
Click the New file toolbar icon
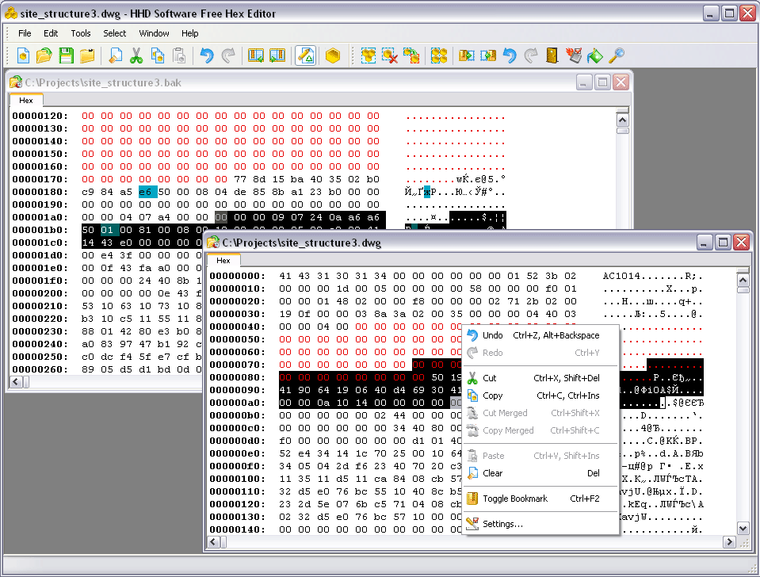(23, 55)
